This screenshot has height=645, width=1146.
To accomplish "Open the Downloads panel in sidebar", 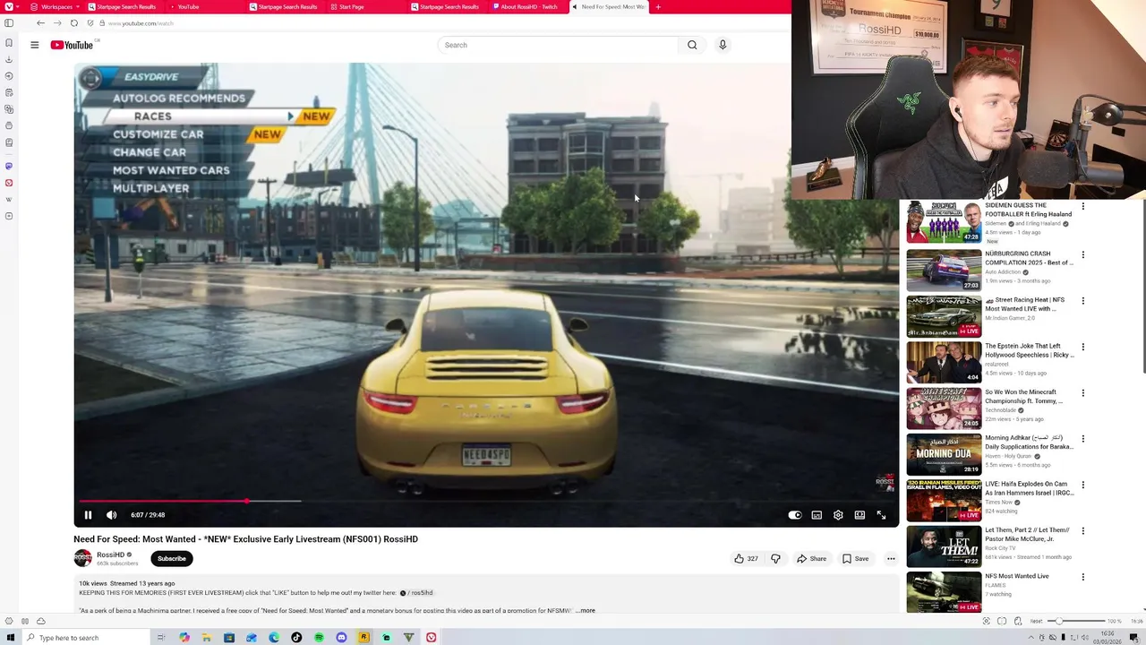I will pyautogui.click(x=9, y=59).
